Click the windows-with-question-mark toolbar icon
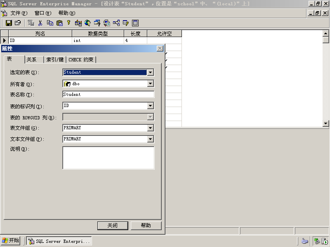 tap(97, 23)
